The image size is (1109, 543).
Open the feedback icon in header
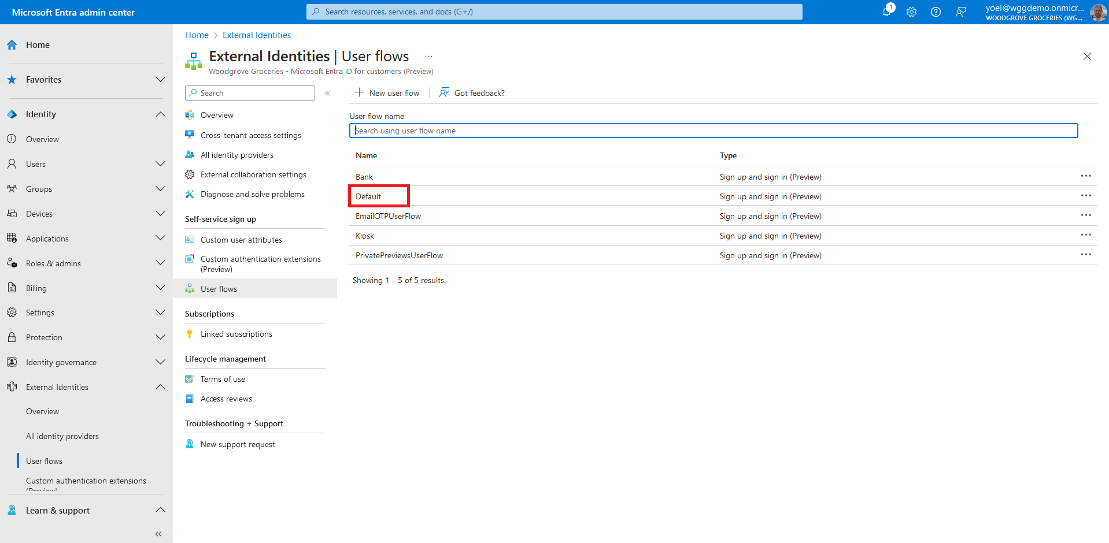960,12
